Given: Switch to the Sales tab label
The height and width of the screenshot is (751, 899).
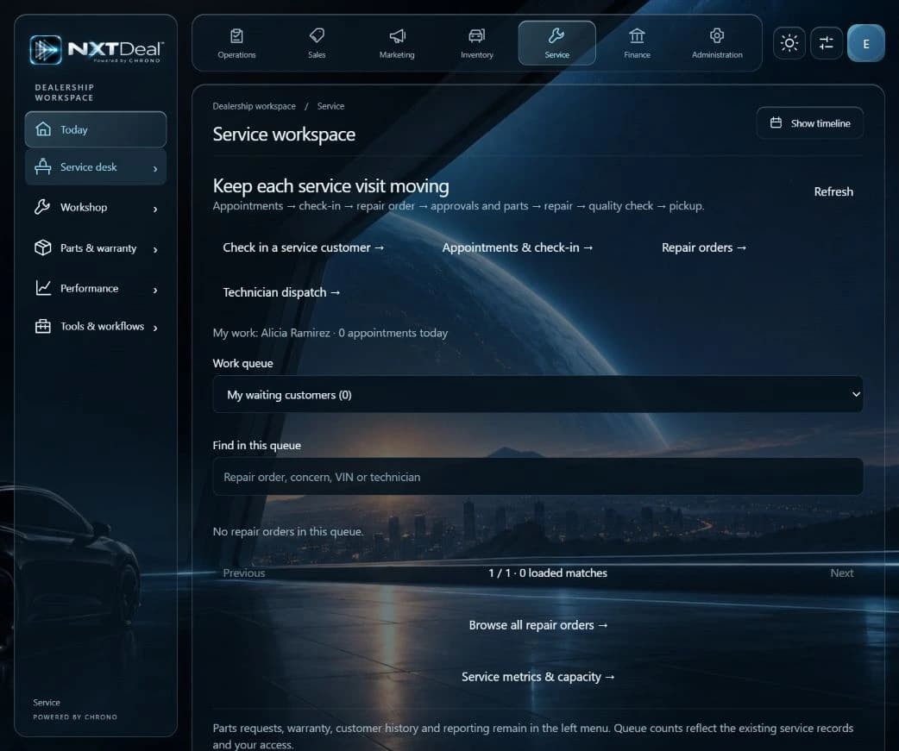Looking at the screenshot, I should click(317, 55).
